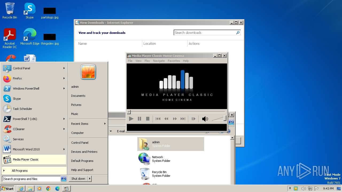Launch PowerShell 7 (x86) from the Start menu
Viewport: 342px width, 192px height.
pos(34,119)
